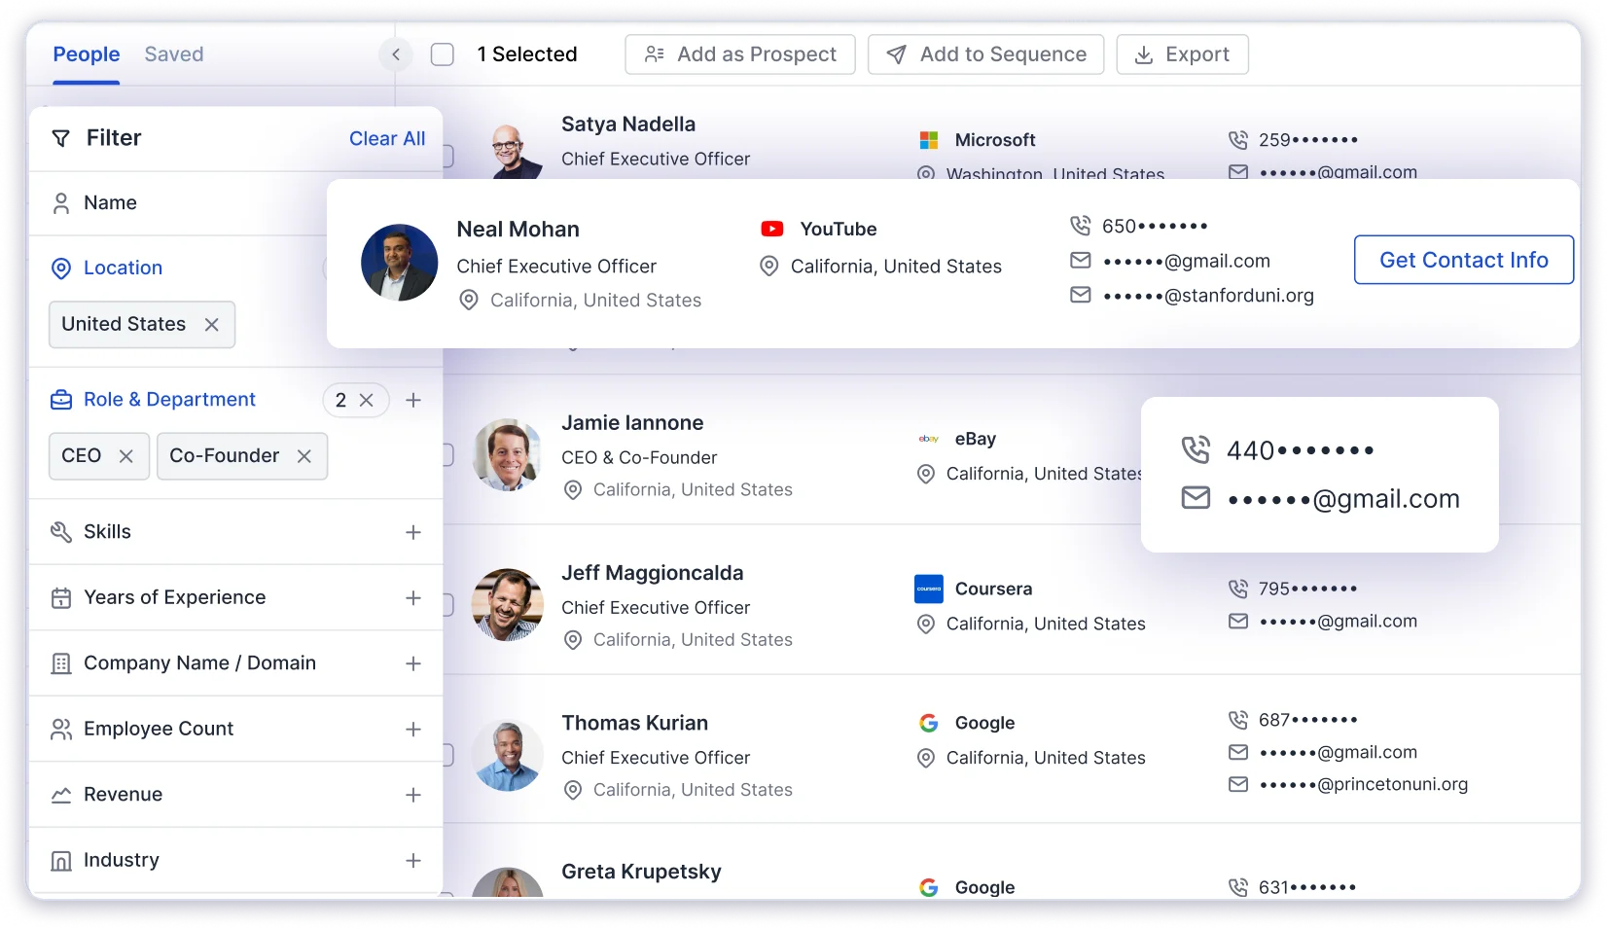This screenshot has height=929, width=1607.
Task: Click the Coursera logo icon
Action: 929,589
